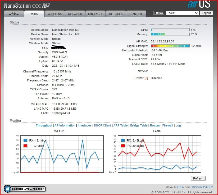Open the ARP Table link
Viewport: 218px width, 195px height.
(120, 125)
